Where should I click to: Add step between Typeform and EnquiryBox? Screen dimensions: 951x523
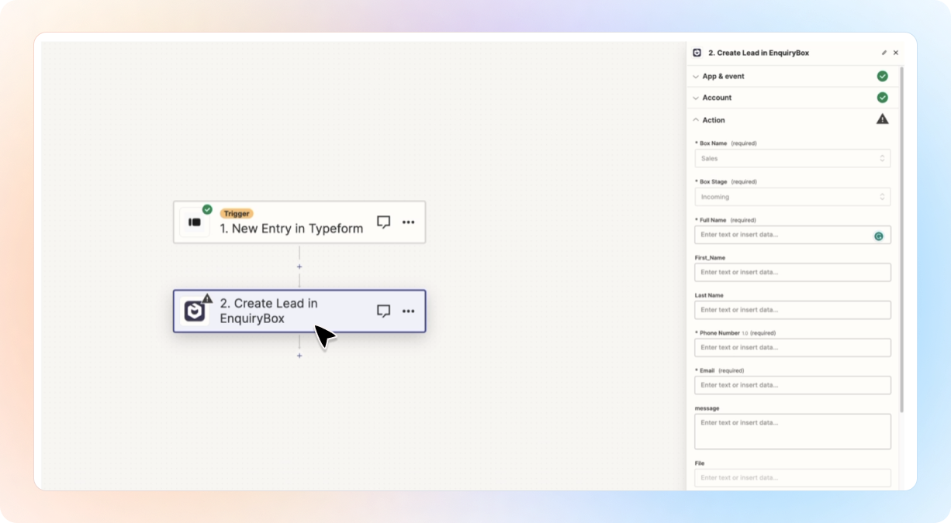299,267
